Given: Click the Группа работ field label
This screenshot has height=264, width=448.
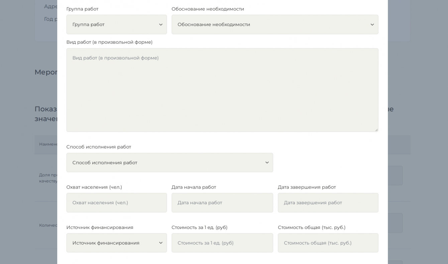Looking at the screenshot, I should tap(82, 9).
